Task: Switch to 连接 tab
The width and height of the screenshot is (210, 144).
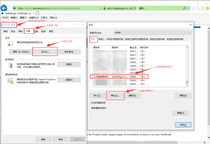Action: [36, 31]
